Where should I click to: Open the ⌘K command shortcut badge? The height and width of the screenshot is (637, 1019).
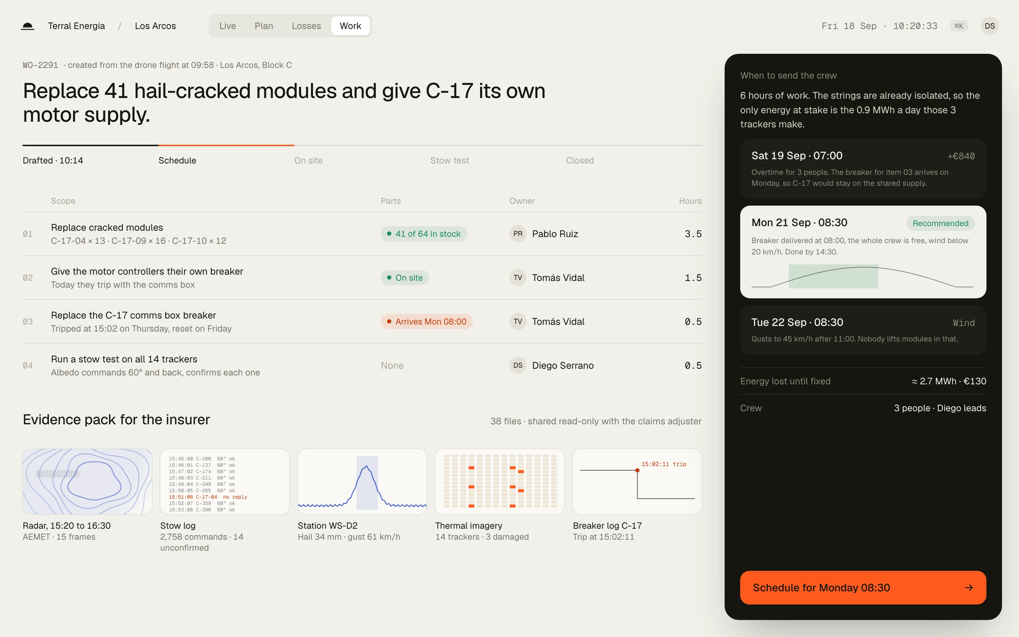coord(959,26)
